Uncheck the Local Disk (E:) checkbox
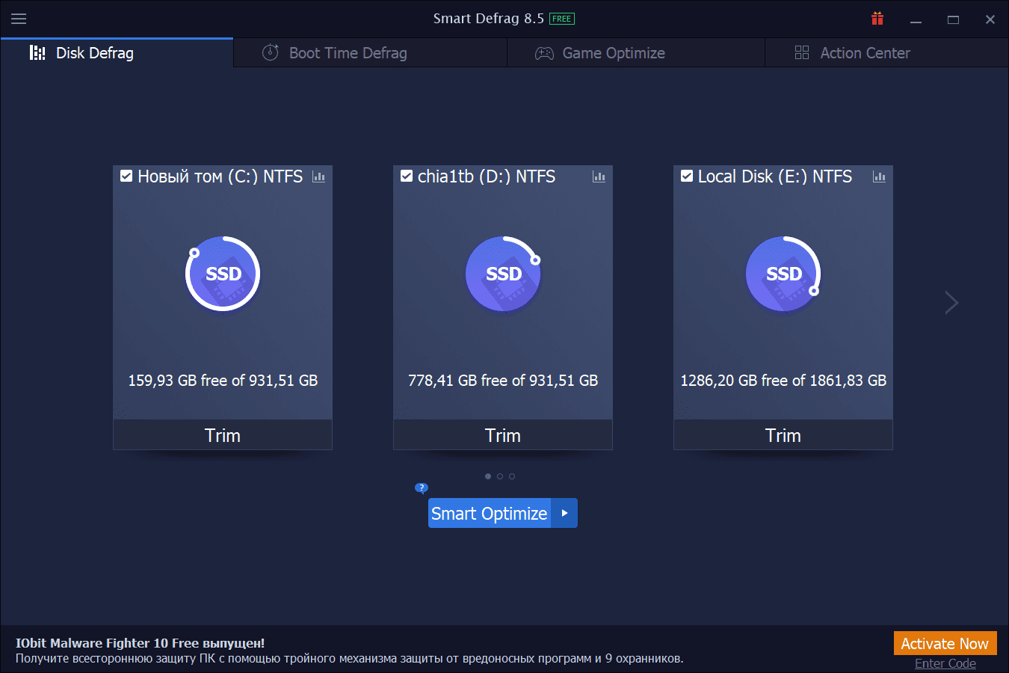The width and height of the screenshot is (1009, 673). point(687,176)
